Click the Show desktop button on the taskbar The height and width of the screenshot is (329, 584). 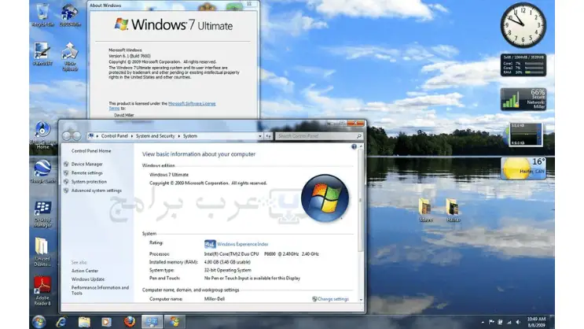tap(552, 322)
